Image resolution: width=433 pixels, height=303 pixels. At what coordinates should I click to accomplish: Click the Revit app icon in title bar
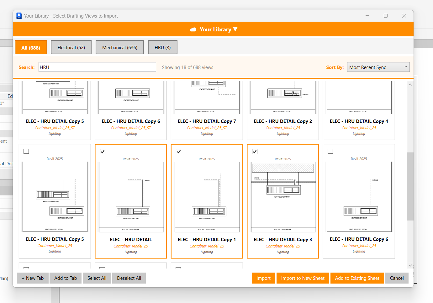point(19,16)
